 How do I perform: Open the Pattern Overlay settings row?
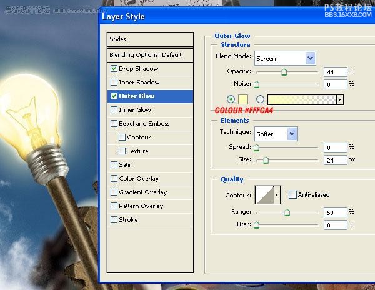[x=150, y=206]
